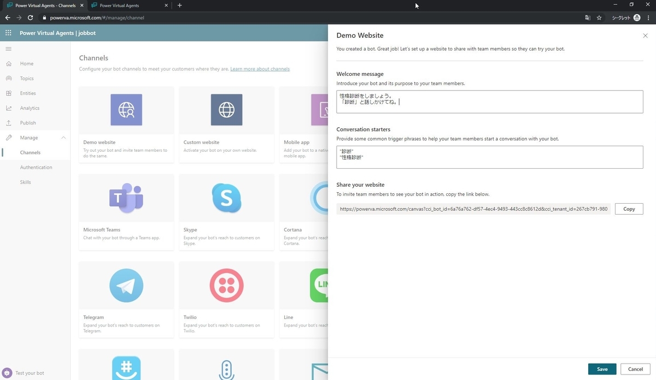The width and height of the screenshot is (656, 380).
Task: Click the Home sidebar icon
Action: 9,64
